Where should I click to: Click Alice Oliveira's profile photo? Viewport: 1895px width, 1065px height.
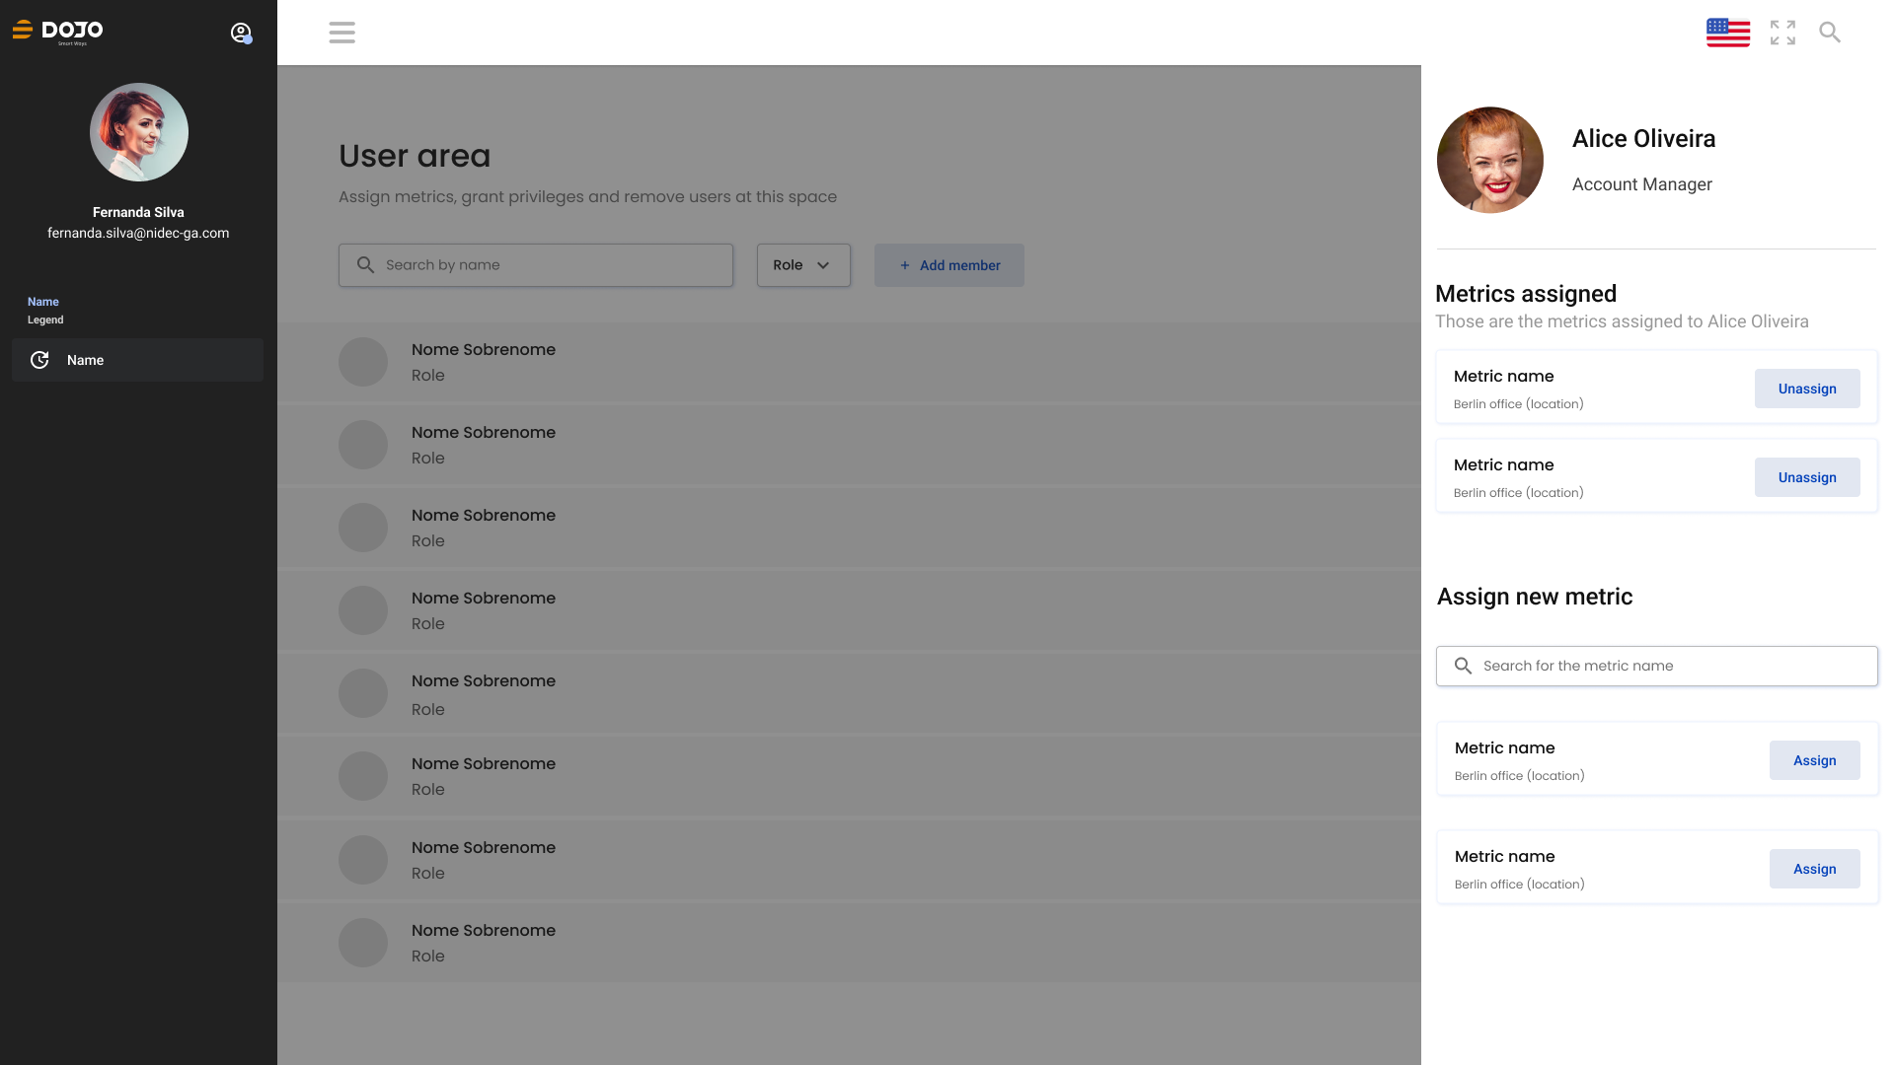pos(1489,160)
